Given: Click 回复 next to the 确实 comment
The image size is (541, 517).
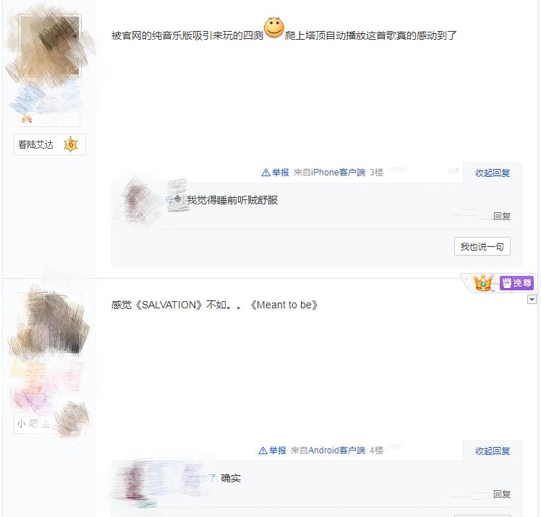Looking at the screenshot, I should pyautogui.click(x=502, y=495).
